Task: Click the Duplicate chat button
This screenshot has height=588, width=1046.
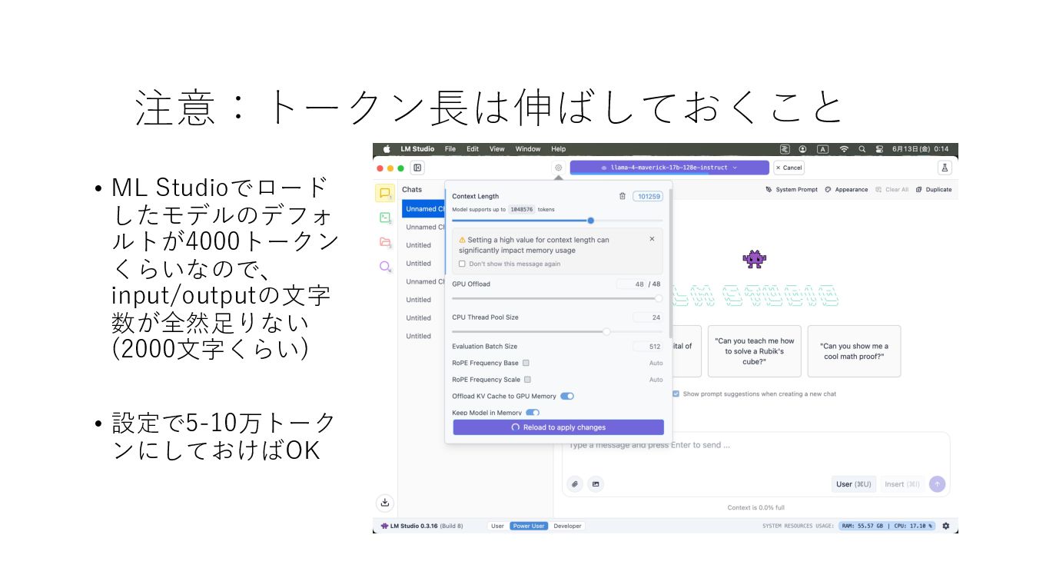Action: 934,190
